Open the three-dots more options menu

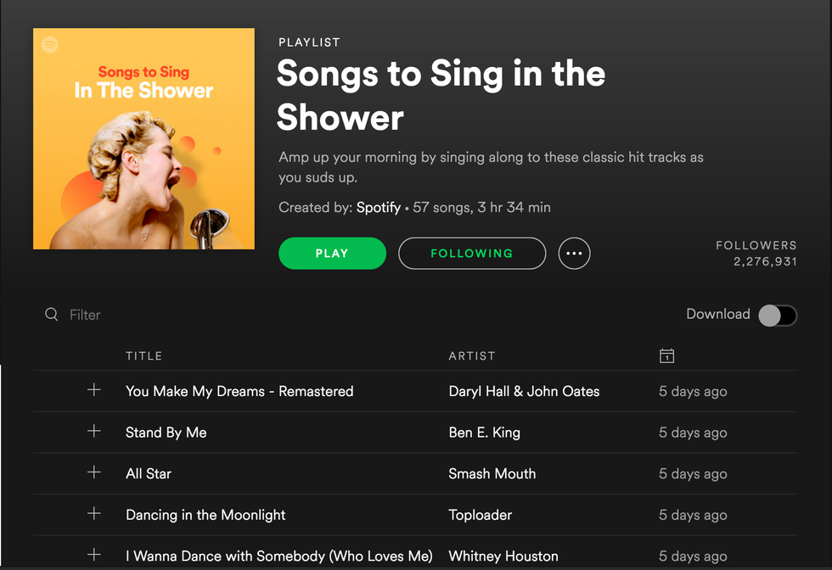(x=574, y=253)
